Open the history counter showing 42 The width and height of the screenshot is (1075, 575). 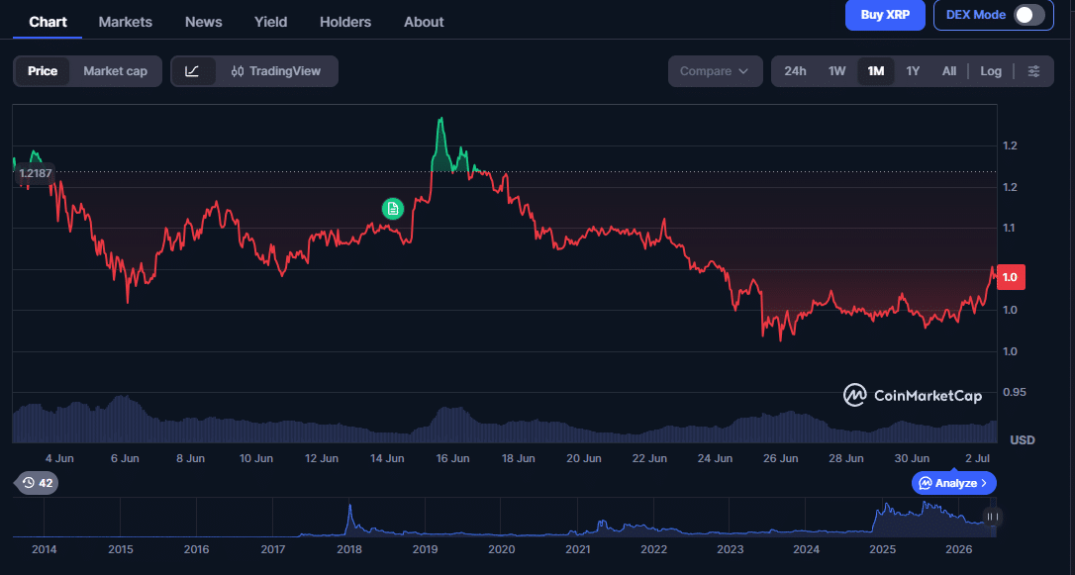tap(37, 483)
